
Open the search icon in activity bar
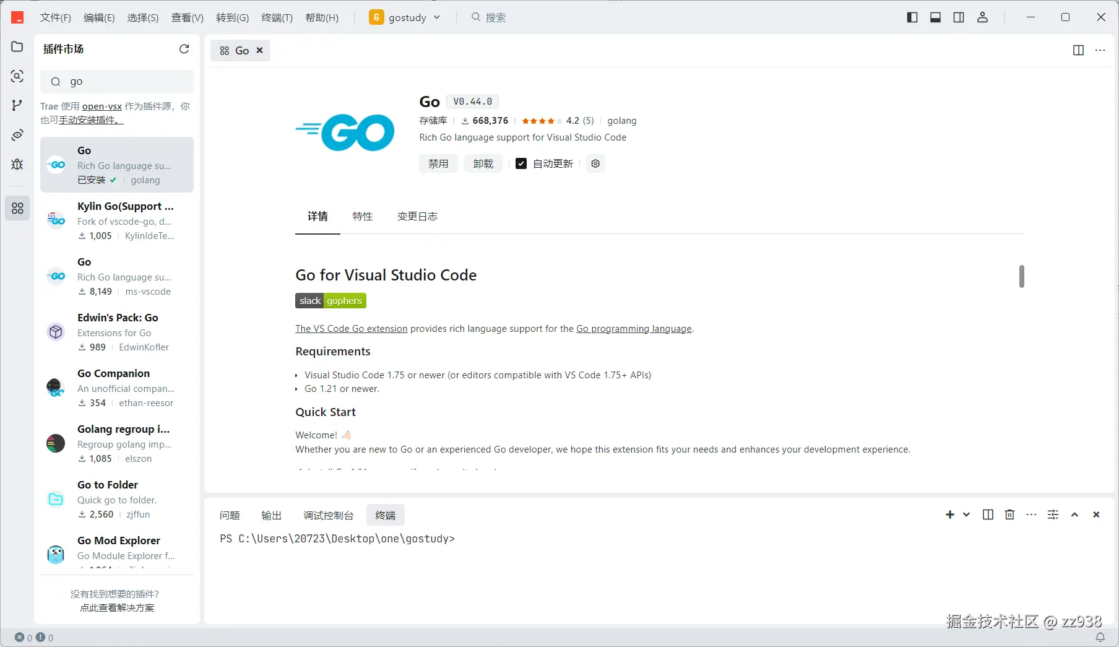tap(17, 76)
